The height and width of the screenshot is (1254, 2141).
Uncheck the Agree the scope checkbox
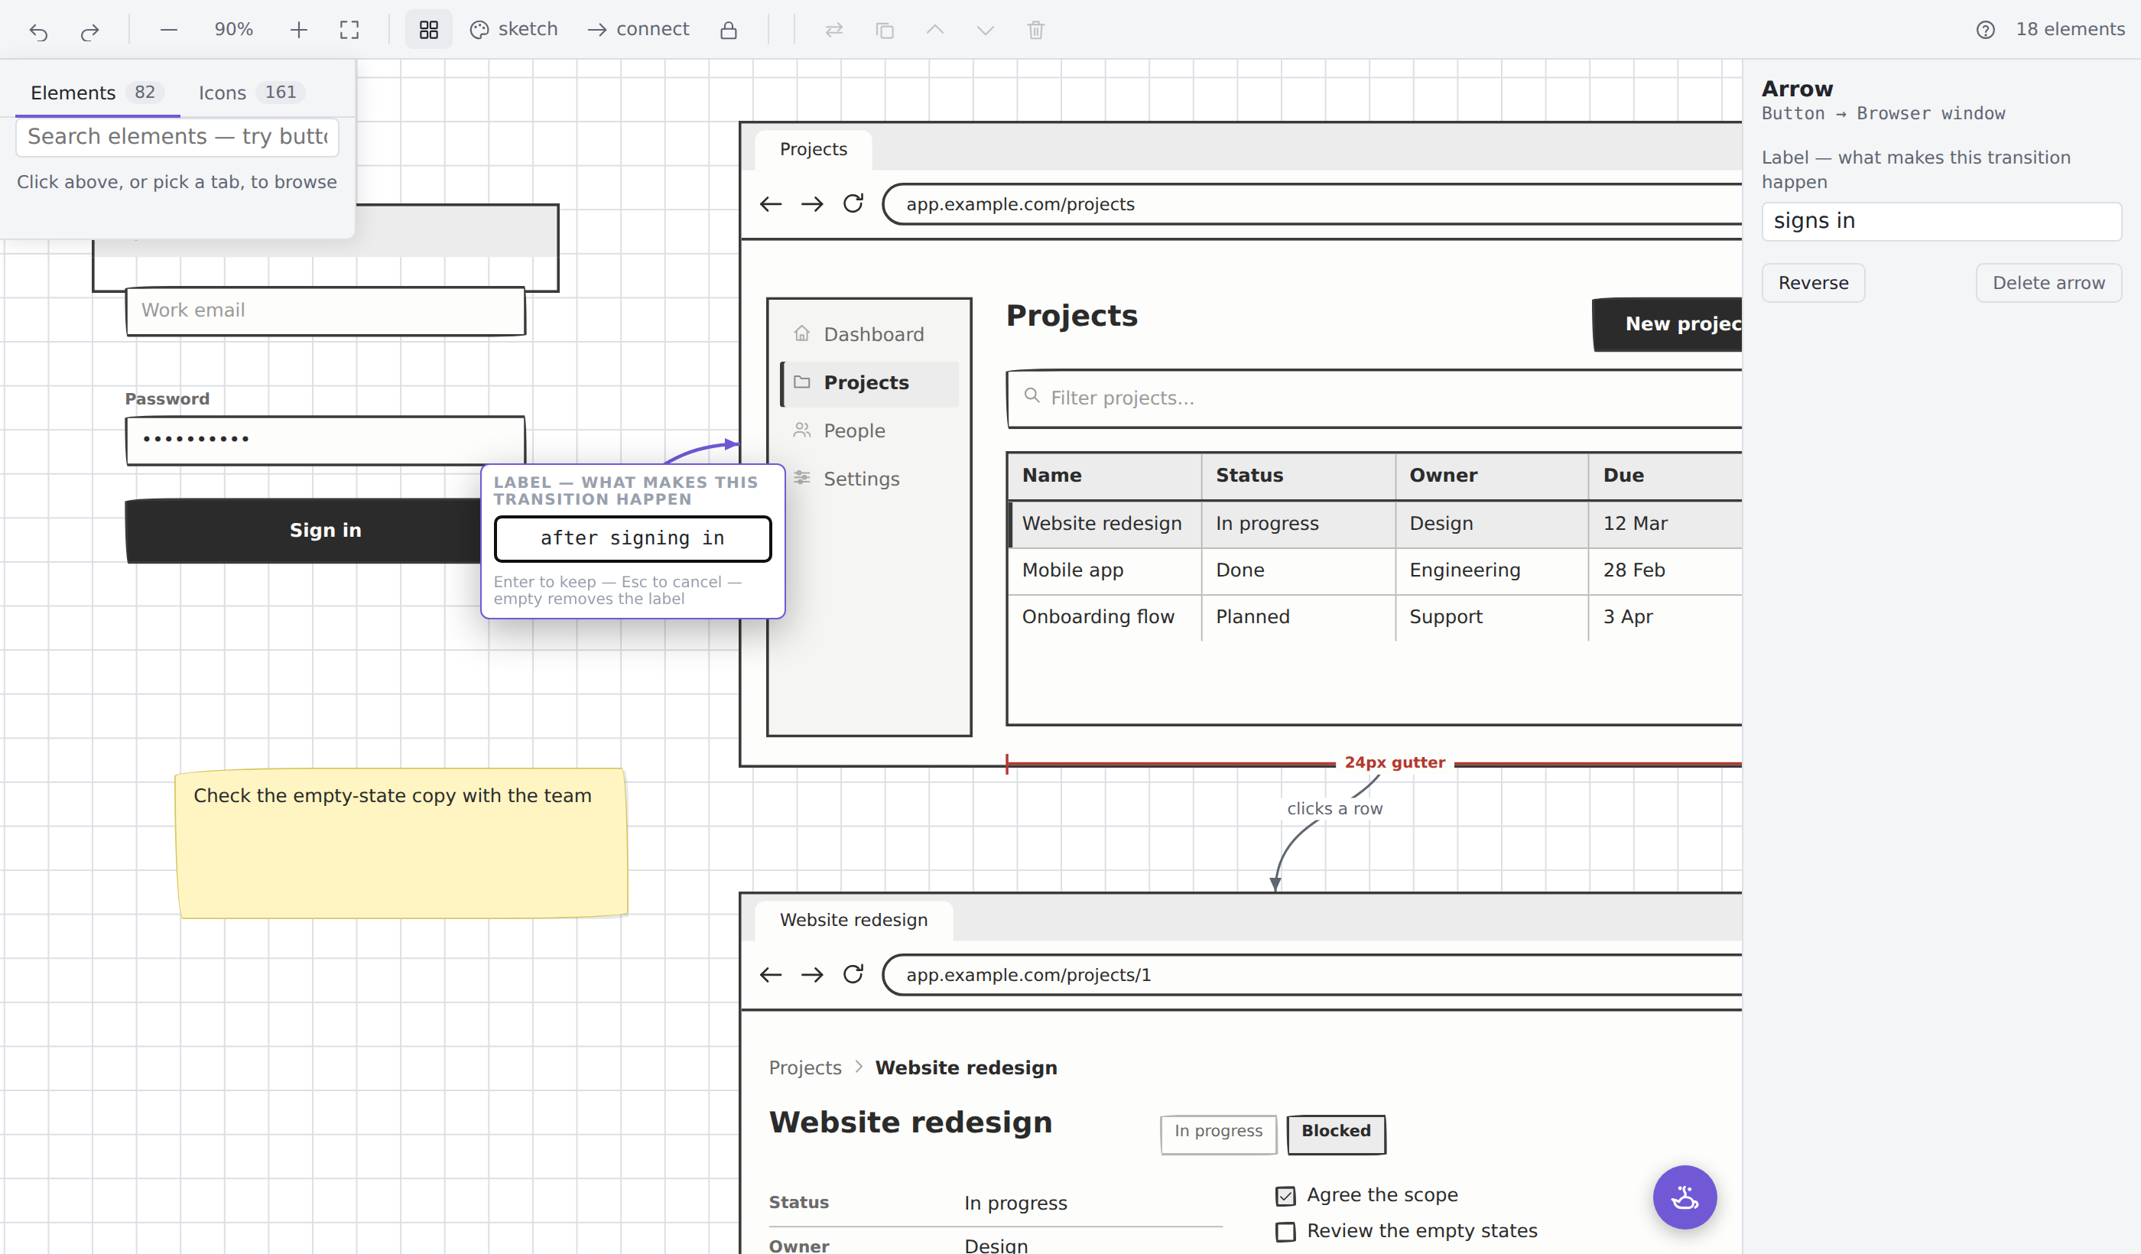tap(1285, 1195)
